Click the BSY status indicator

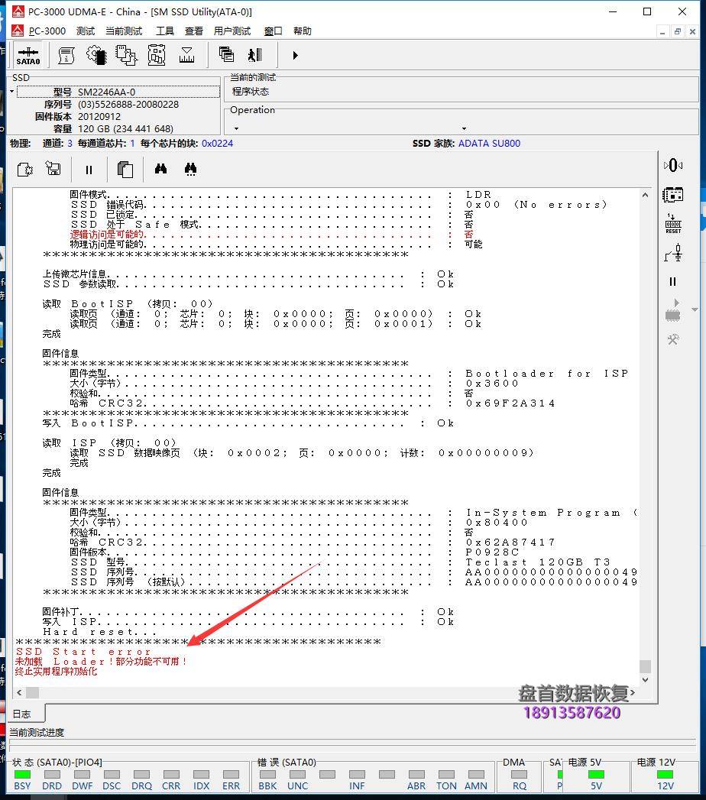22,775
